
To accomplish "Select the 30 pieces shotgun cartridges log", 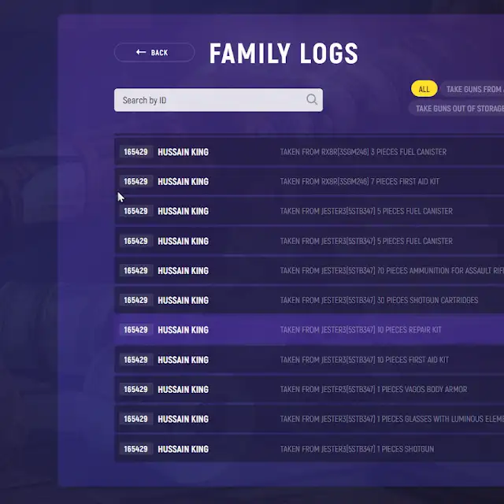I will coord(379,300).
